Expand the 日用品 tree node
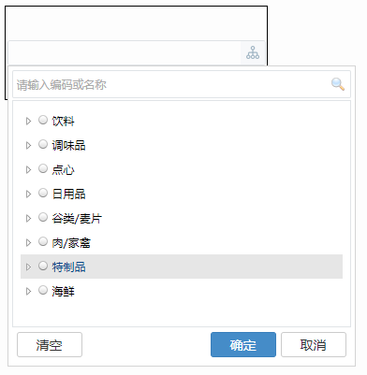367x375 pixels. [x=28, y=194]
